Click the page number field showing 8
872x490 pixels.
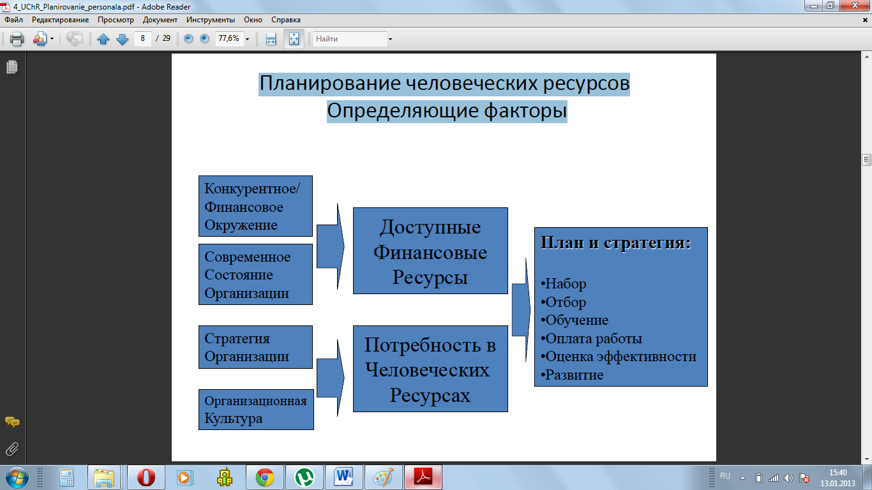pos(142,38)
